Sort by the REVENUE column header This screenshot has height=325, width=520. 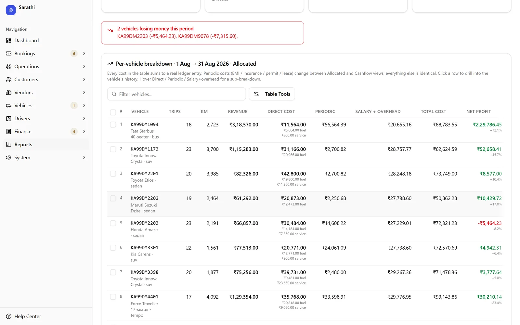[238, 111]
